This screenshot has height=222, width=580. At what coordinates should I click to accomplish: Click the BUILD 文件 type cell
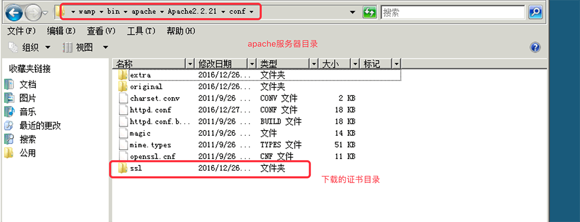tap(281, 121)
